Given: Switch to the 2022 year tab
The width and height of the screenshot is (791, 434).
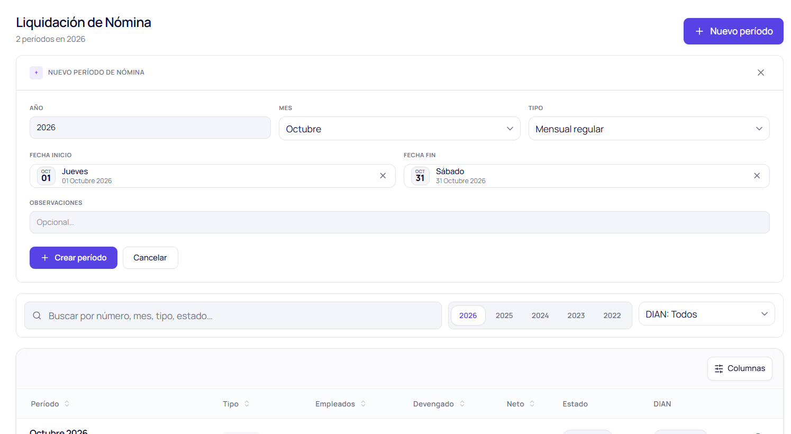Looking at the screenshot, I should (612, 315).
